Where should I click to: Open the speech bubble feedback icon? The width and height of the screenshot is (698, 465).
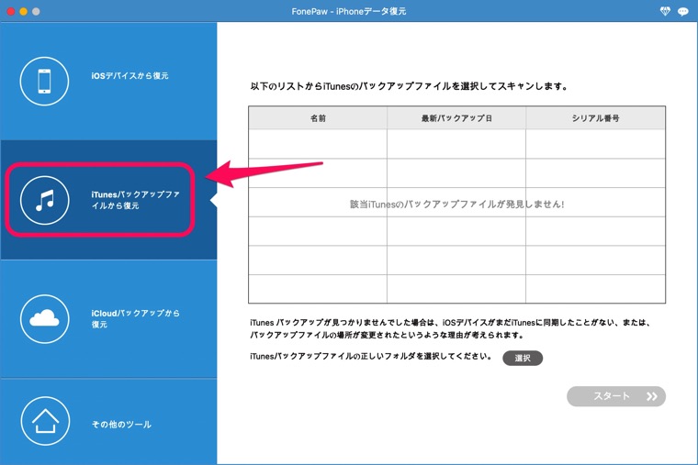[x=683, y=12]
